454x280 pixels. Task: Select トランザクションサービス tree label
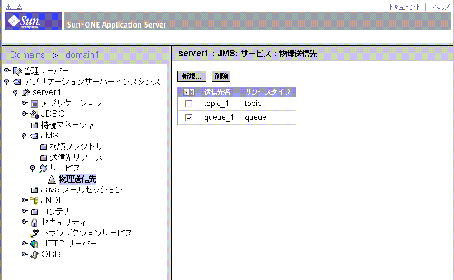(x=87, y=233)
